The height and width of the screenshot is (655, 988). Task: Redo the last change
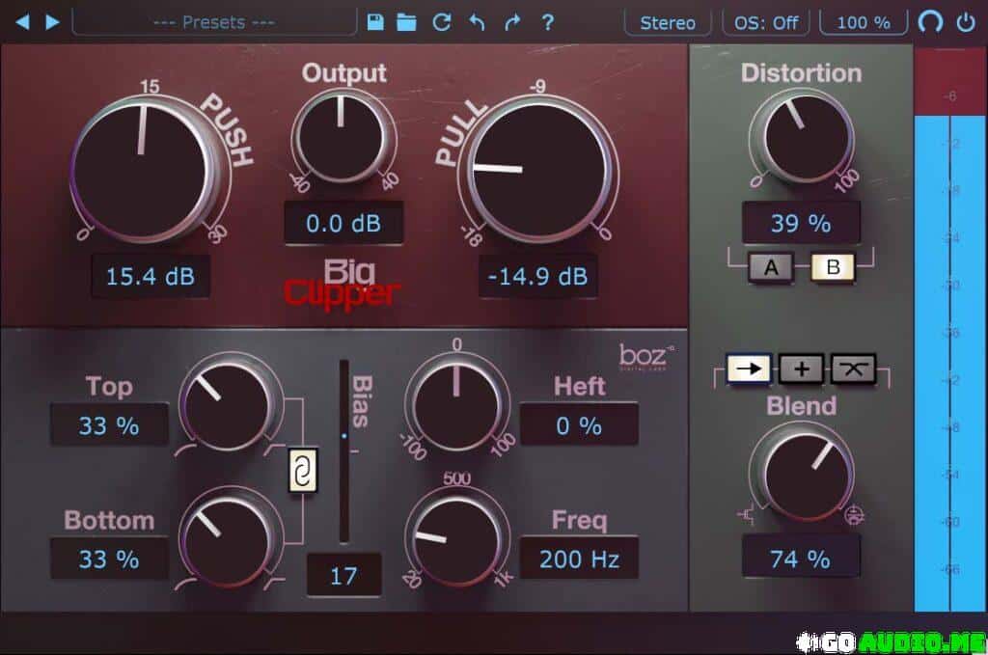pyautogui.click(x=512, y=23)
